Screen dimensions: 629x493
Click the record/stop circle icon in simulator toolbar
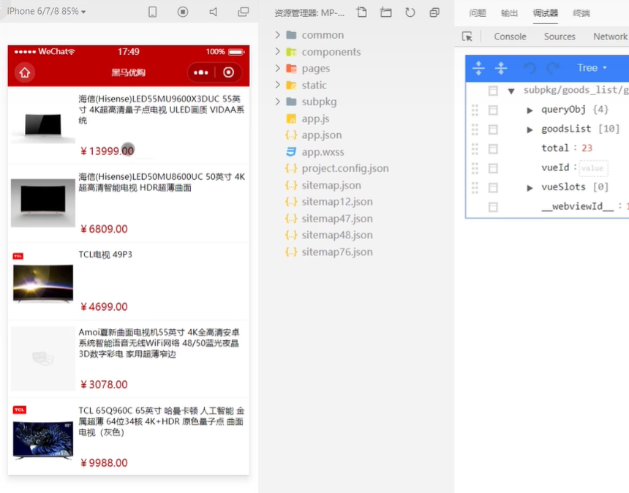(183, 12)
